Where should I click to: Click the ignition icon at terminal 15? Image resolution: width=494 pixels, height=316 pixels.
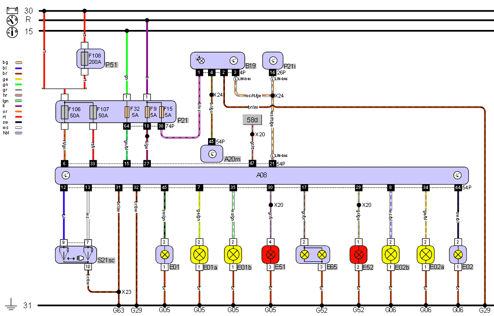point(12,32)
